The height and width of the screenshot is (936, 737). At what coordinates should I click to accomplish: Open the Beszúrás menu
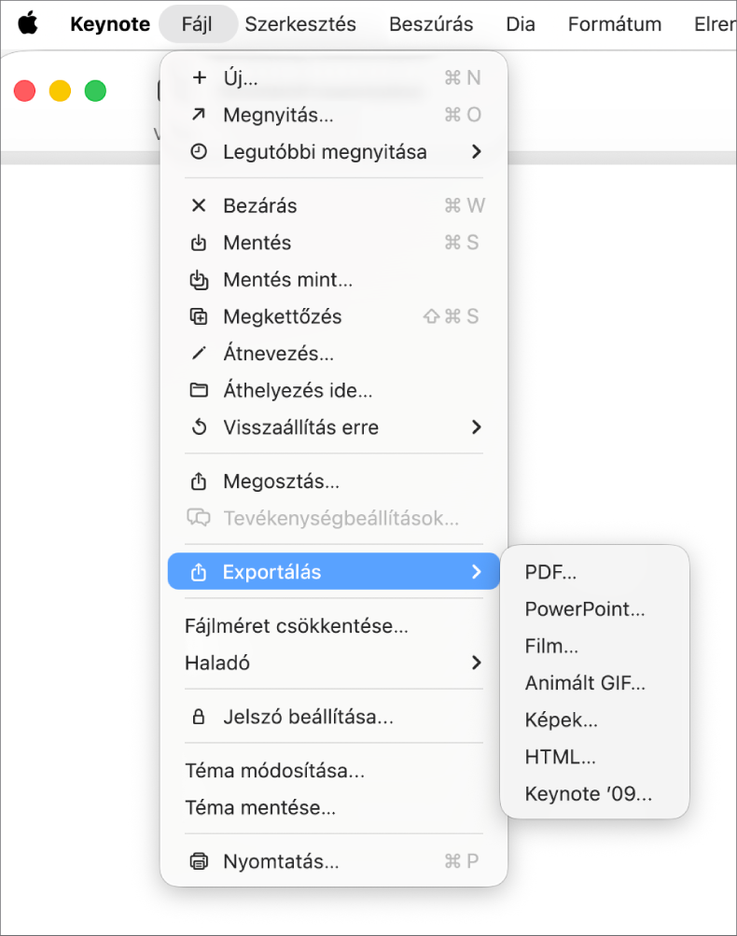pos(431,24)
